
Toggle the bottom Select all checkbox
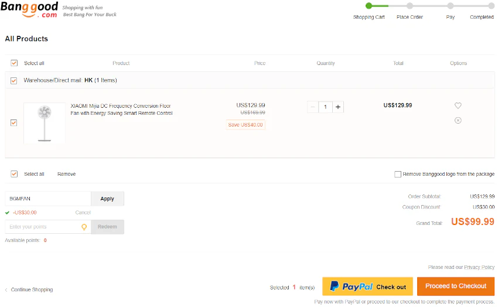(x=14, y=174)
